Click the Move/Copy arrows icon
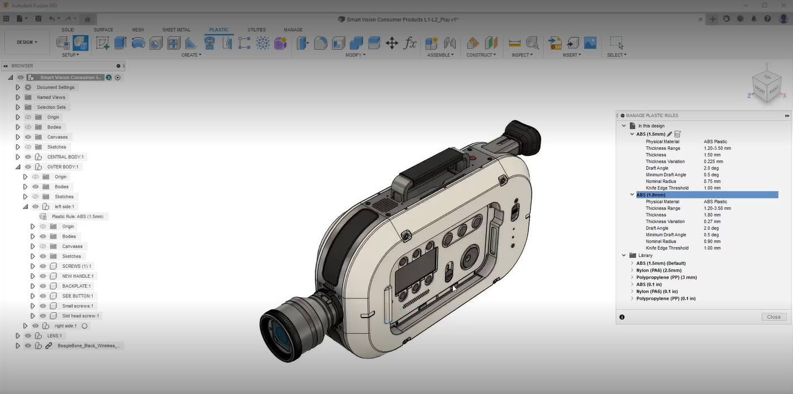The height and width of the screenshot is (394, 793). point(392,43)
